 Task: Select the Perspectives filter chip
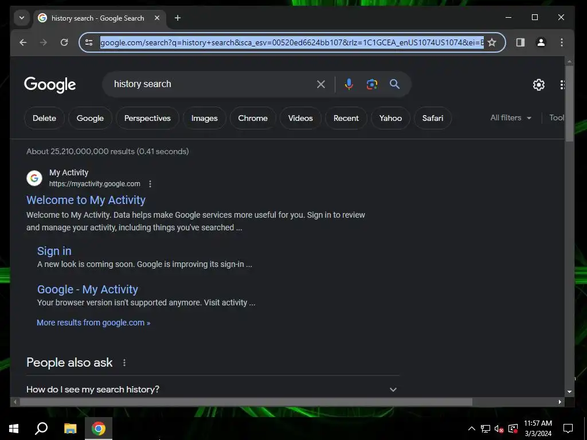(x=147, y=118)
